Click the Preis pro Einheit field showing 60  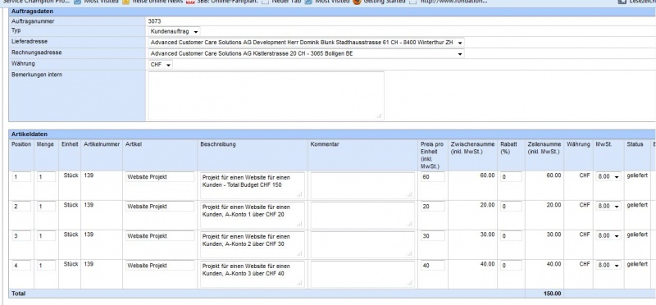[433, 177]
